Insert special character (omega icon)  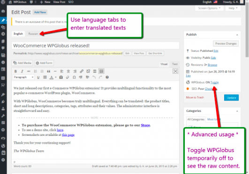pos(74,78)
